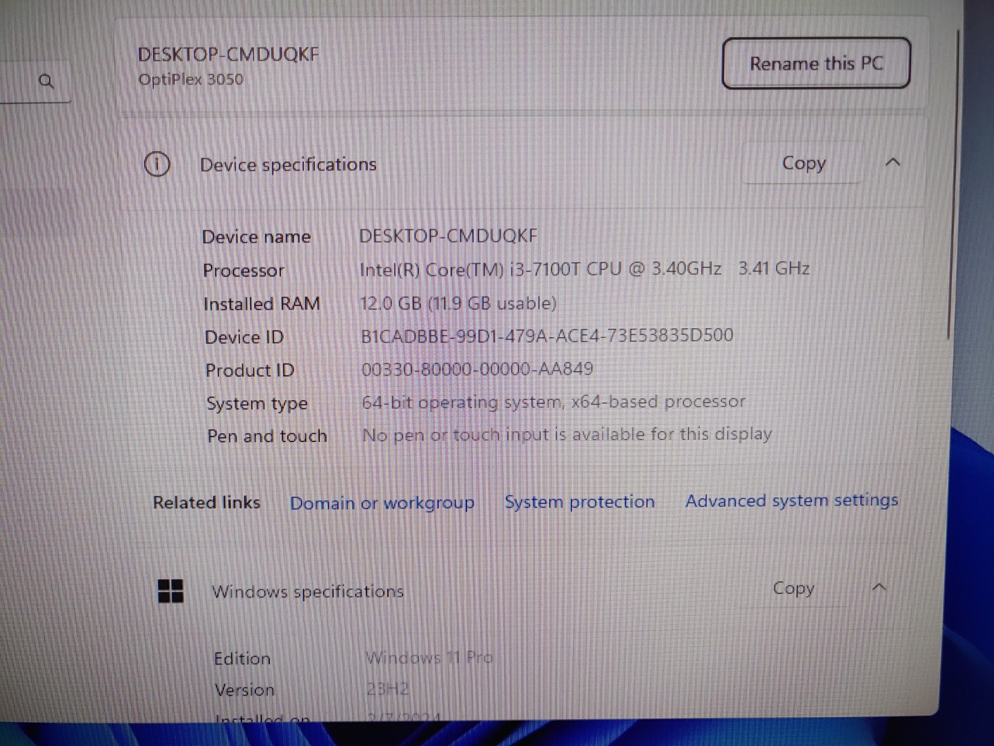Collapse the Device specifications section

[893, 163]
